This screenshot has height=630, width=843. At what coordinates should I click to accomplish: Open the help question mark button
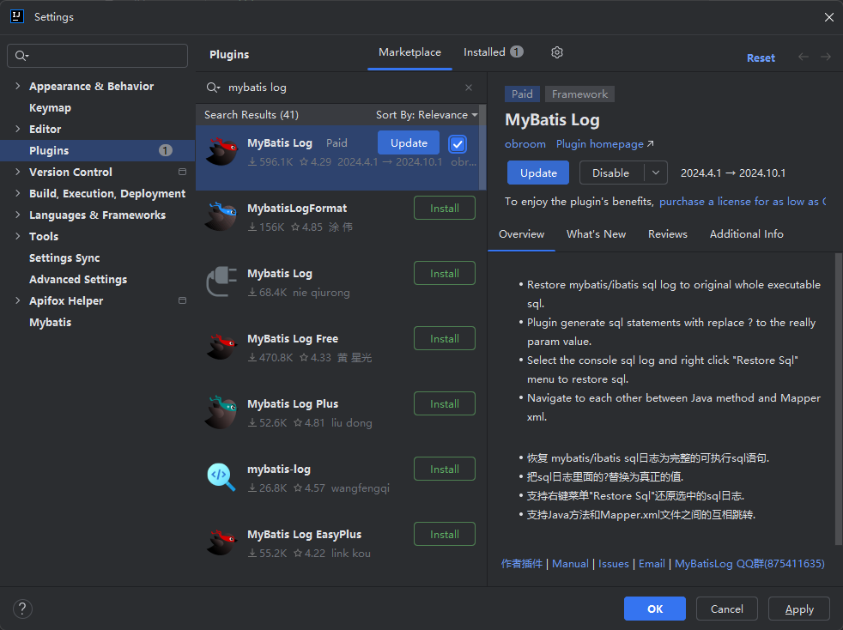pyautogui.click(x=22, y=609)
